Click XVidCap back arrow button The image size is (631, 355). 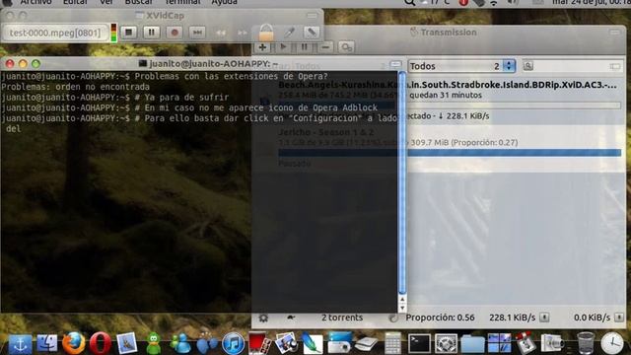(220, 33)
